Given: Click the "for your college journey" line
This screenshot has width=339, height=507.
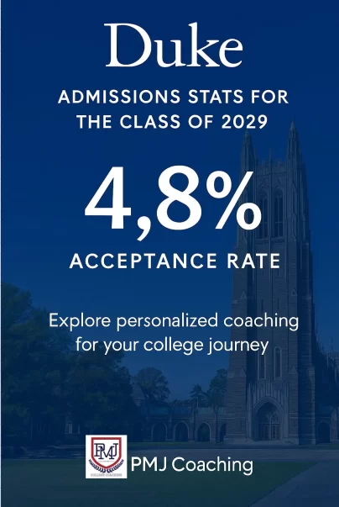Looking at the screenshot, I should (x=172, y=345).
